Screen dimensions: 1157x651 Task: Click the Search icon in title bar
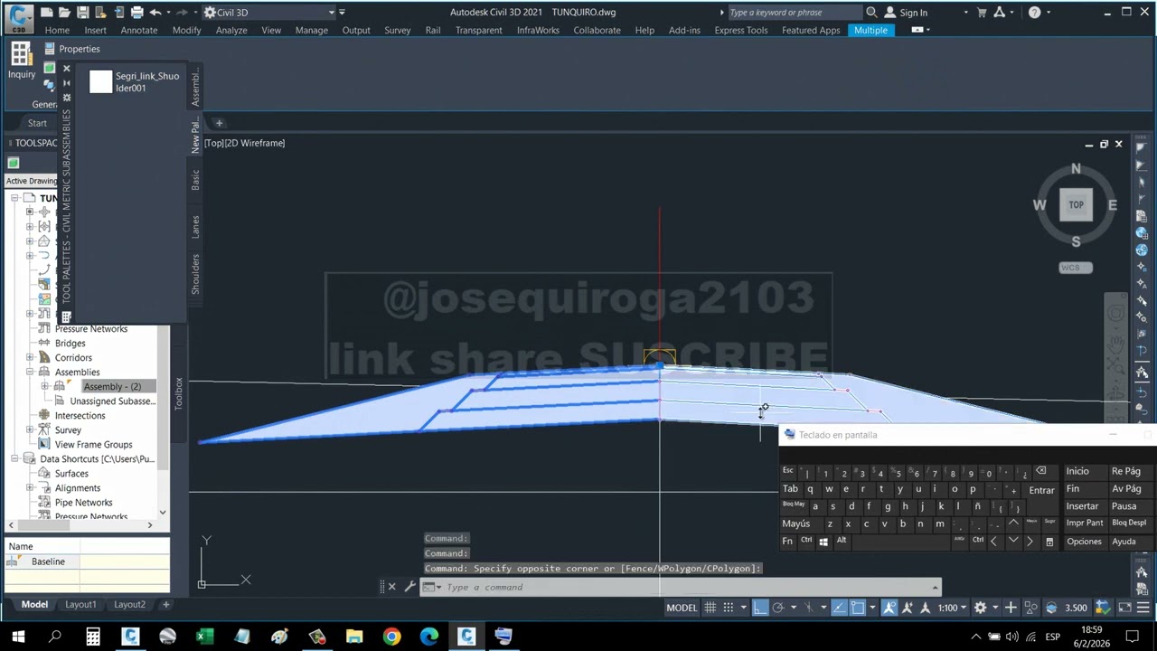(871, 13)
